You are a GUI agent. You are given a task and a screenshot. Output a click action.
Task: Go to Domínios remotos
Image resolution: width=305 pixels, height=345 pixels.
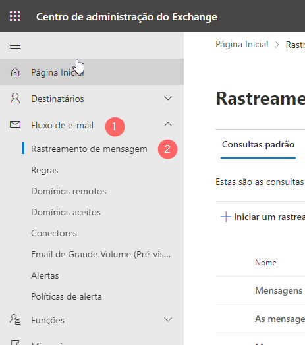click(x=69, y=191)
